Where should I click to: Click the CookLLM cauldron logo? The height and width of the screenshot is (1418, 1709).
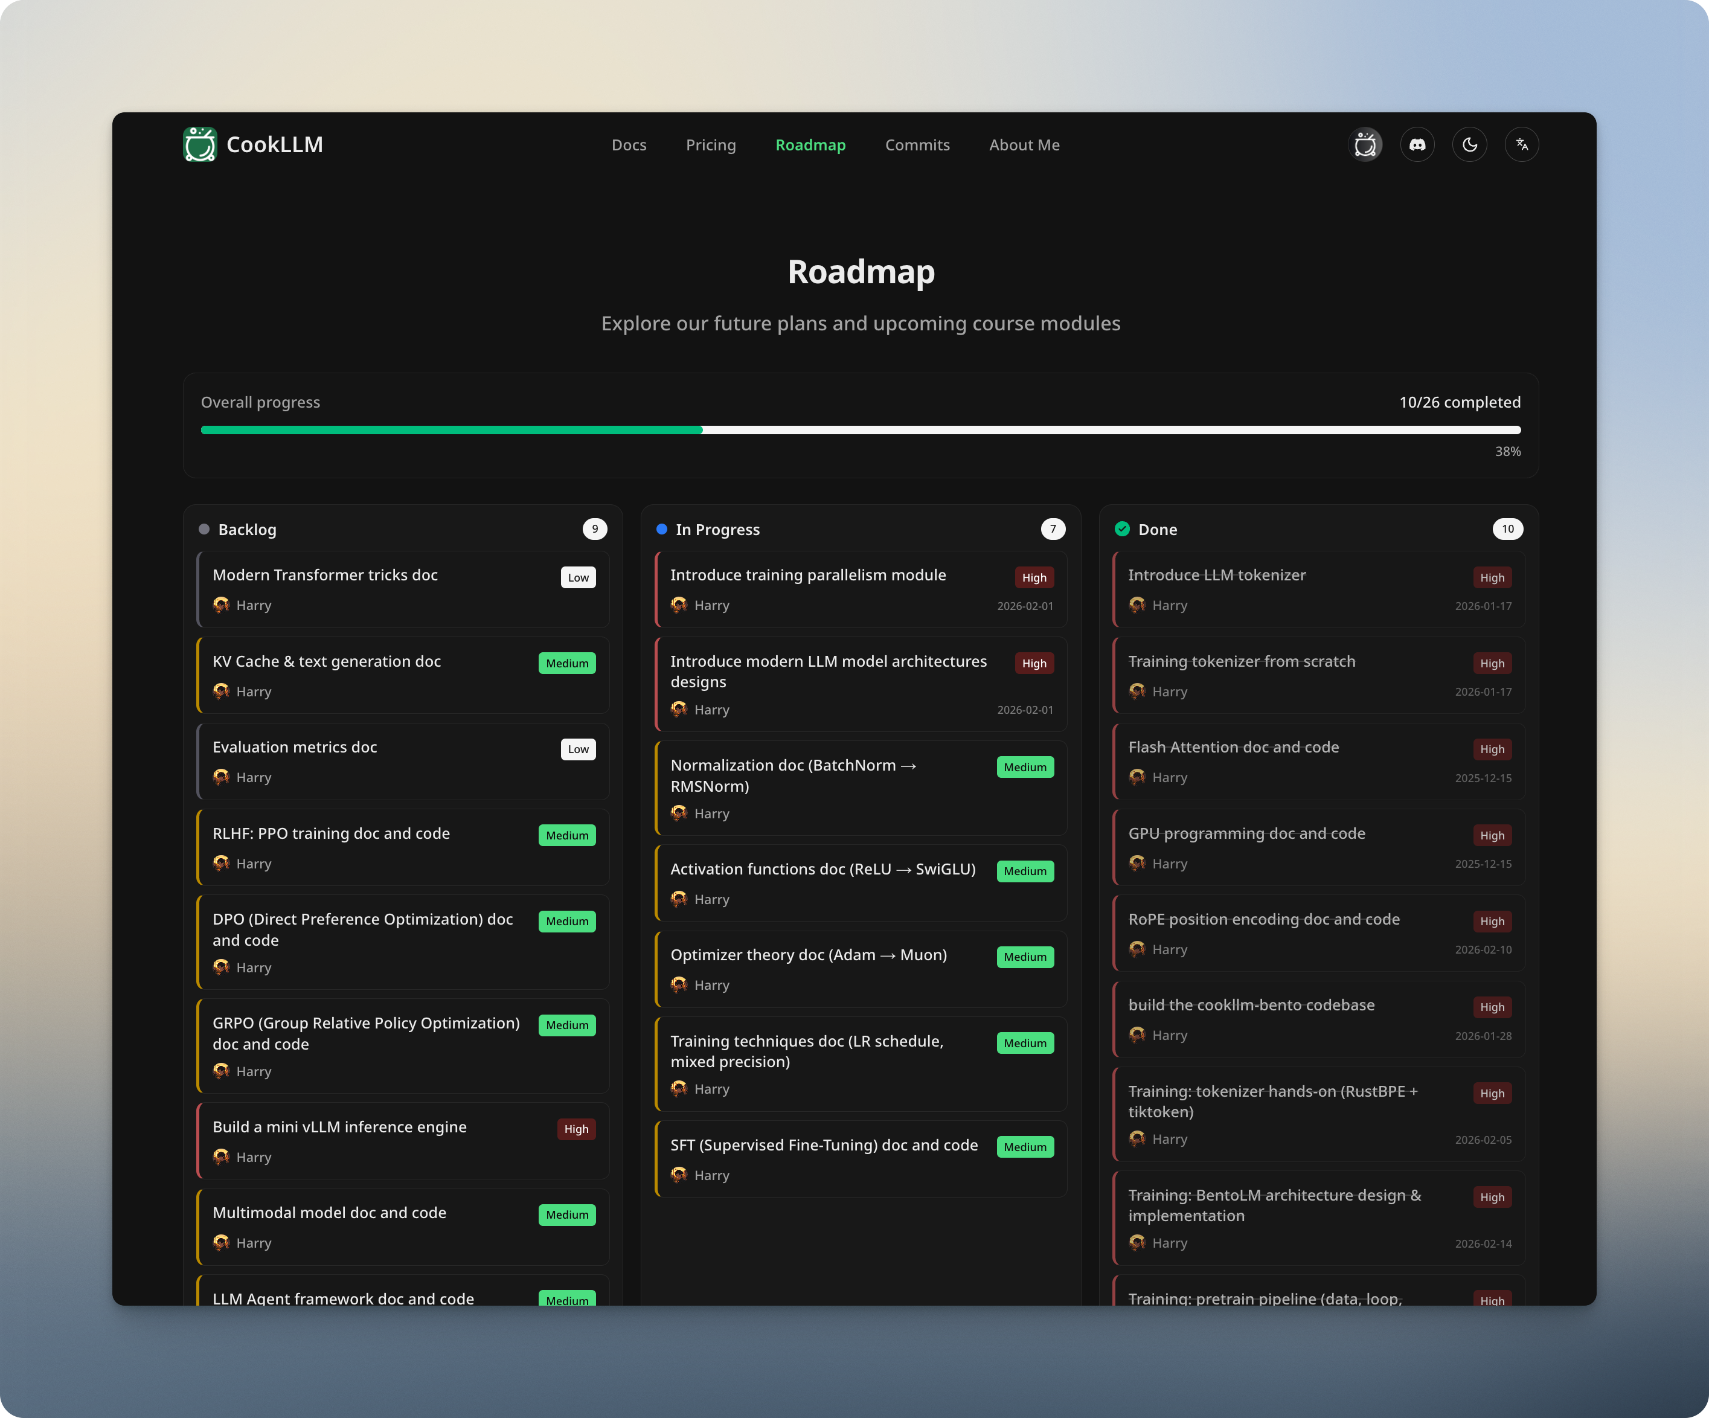[x=200, y=144]
